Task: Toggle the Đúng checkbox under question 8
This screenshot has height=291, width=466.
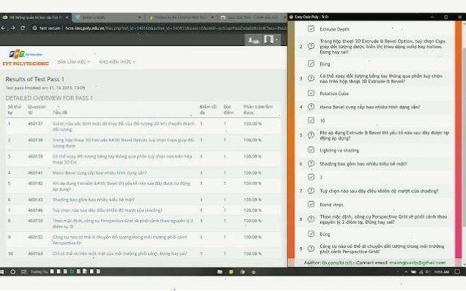Action: [x=311, y=234]
